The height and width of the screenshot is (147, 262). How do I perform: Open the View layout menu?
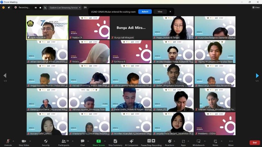click(256, 7)
